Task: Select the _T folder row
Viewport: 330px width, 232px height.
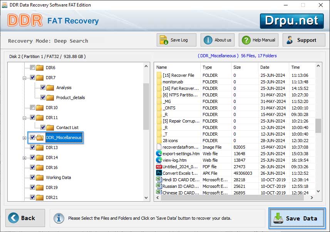Action: tap(235, 134)
